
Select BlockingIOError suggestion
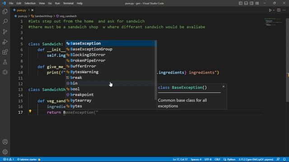110,55
